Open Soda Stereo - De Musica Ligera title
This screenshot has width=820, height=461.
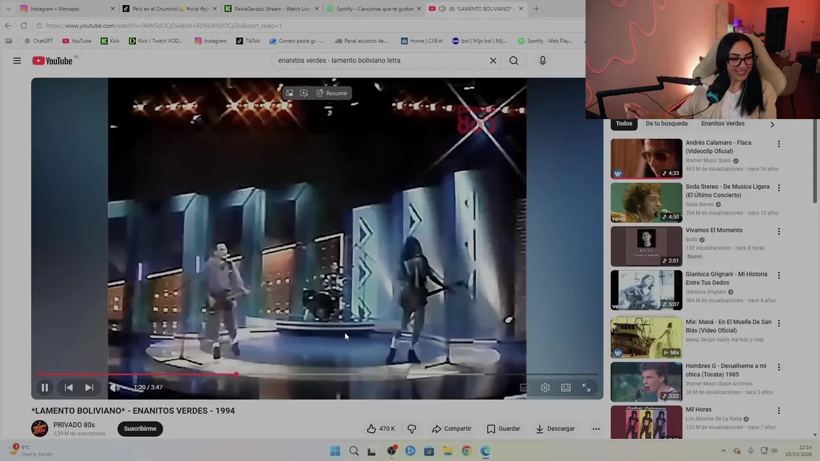tap(728, 191)
